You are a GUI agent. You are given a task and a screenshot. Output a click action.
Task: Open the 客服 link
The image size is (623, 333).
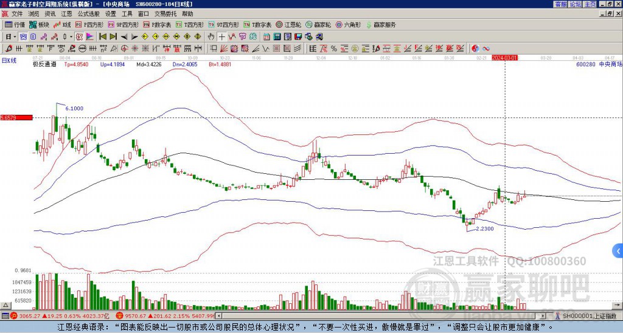[560, 4]
